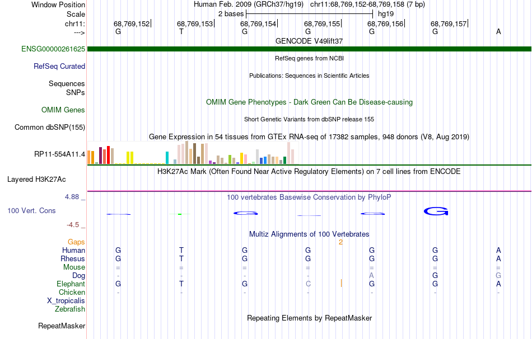Open the Layered H3K27Ac track label
The width and height of the screenshot is (532, 339).
click(36, 180)
